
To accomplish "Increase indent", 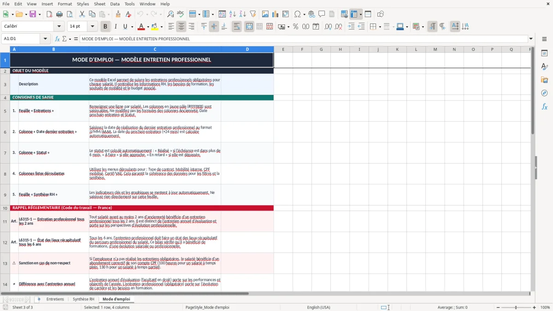I will (x=351, y=27).
